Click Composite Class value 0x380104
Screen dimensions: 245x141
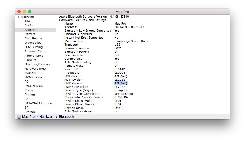pos(121,97)
